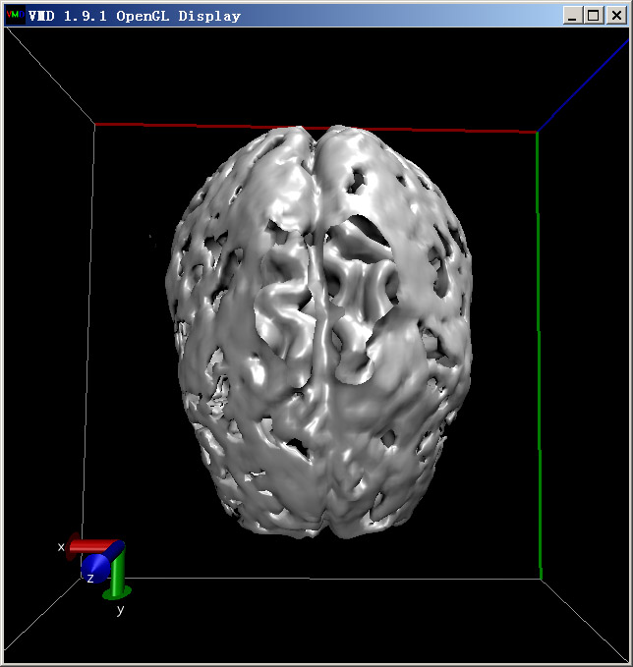Minimize the VMD OpenGL Display window
633x667 pixels.
coord(573,16)
